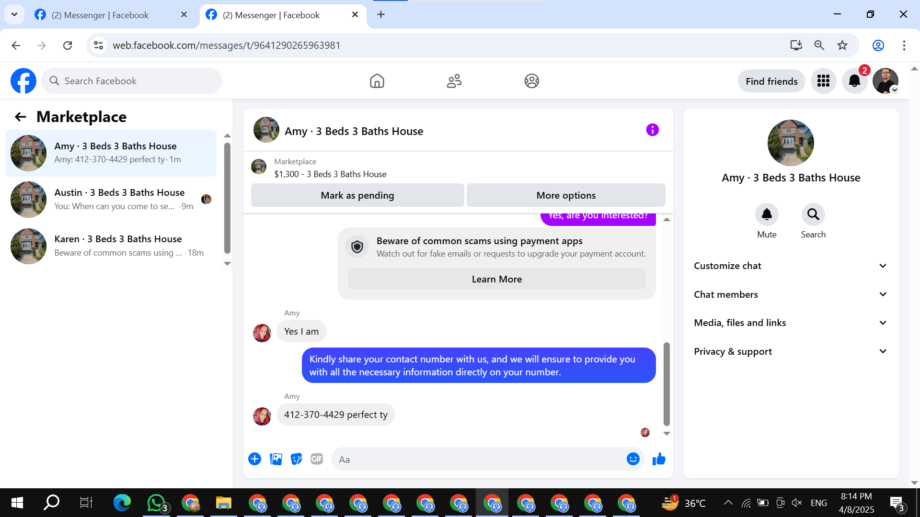The image size is (920, 517).
Task: Click the chat messages vertical scrollbar
Action: point(667,383)
